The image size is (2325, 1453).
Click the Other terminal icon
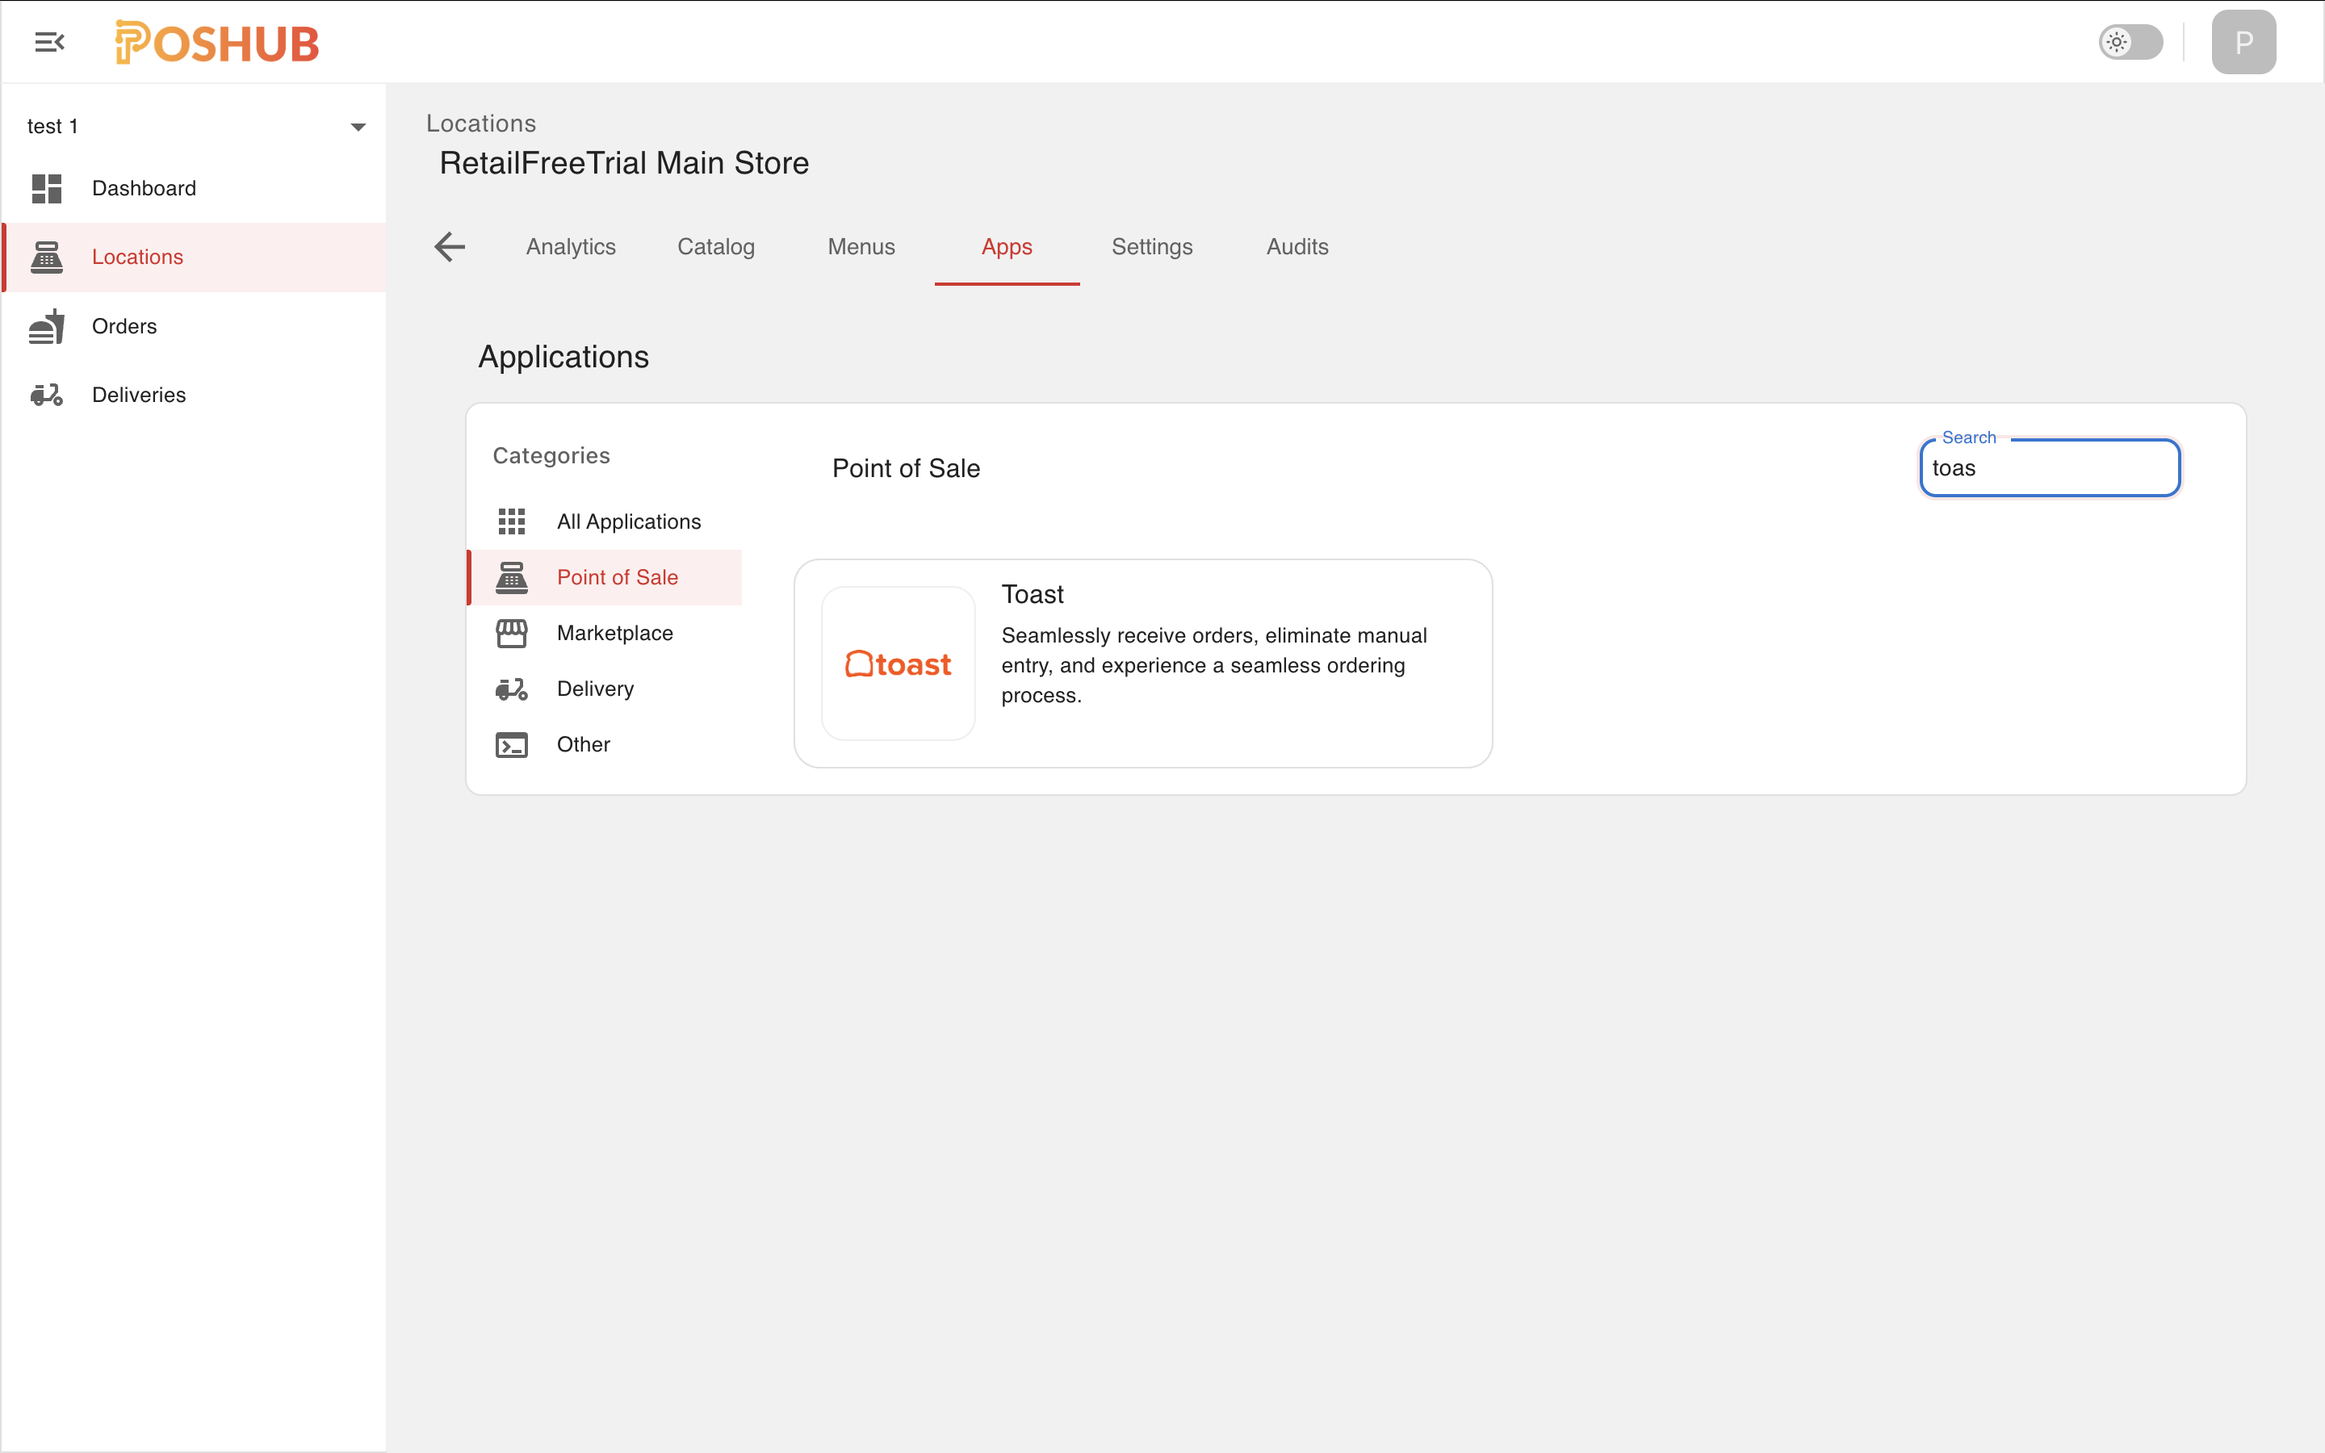512,743
